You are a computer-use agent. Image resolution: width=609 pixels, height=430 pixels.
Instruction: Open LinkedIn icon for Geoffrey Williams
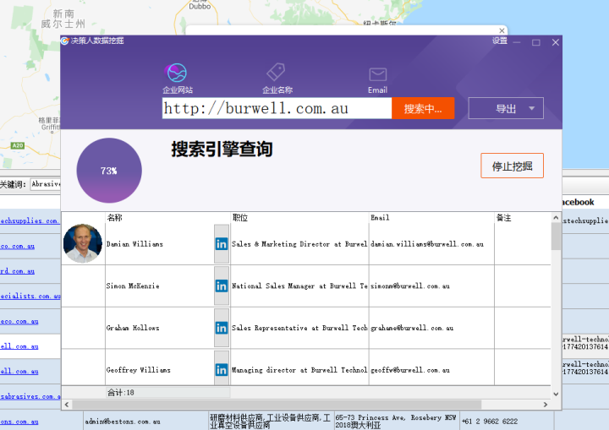pos(222,369)
